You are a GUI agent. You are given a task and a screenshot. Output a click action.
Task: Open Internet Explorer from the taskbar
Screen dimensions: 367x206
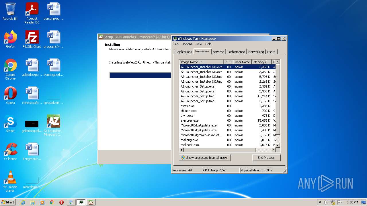click(23, 202)
